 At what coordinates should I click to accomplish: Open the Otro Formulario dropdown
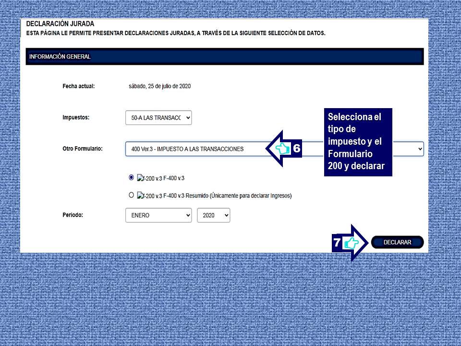pyautogui.click(x=274, y=149)
